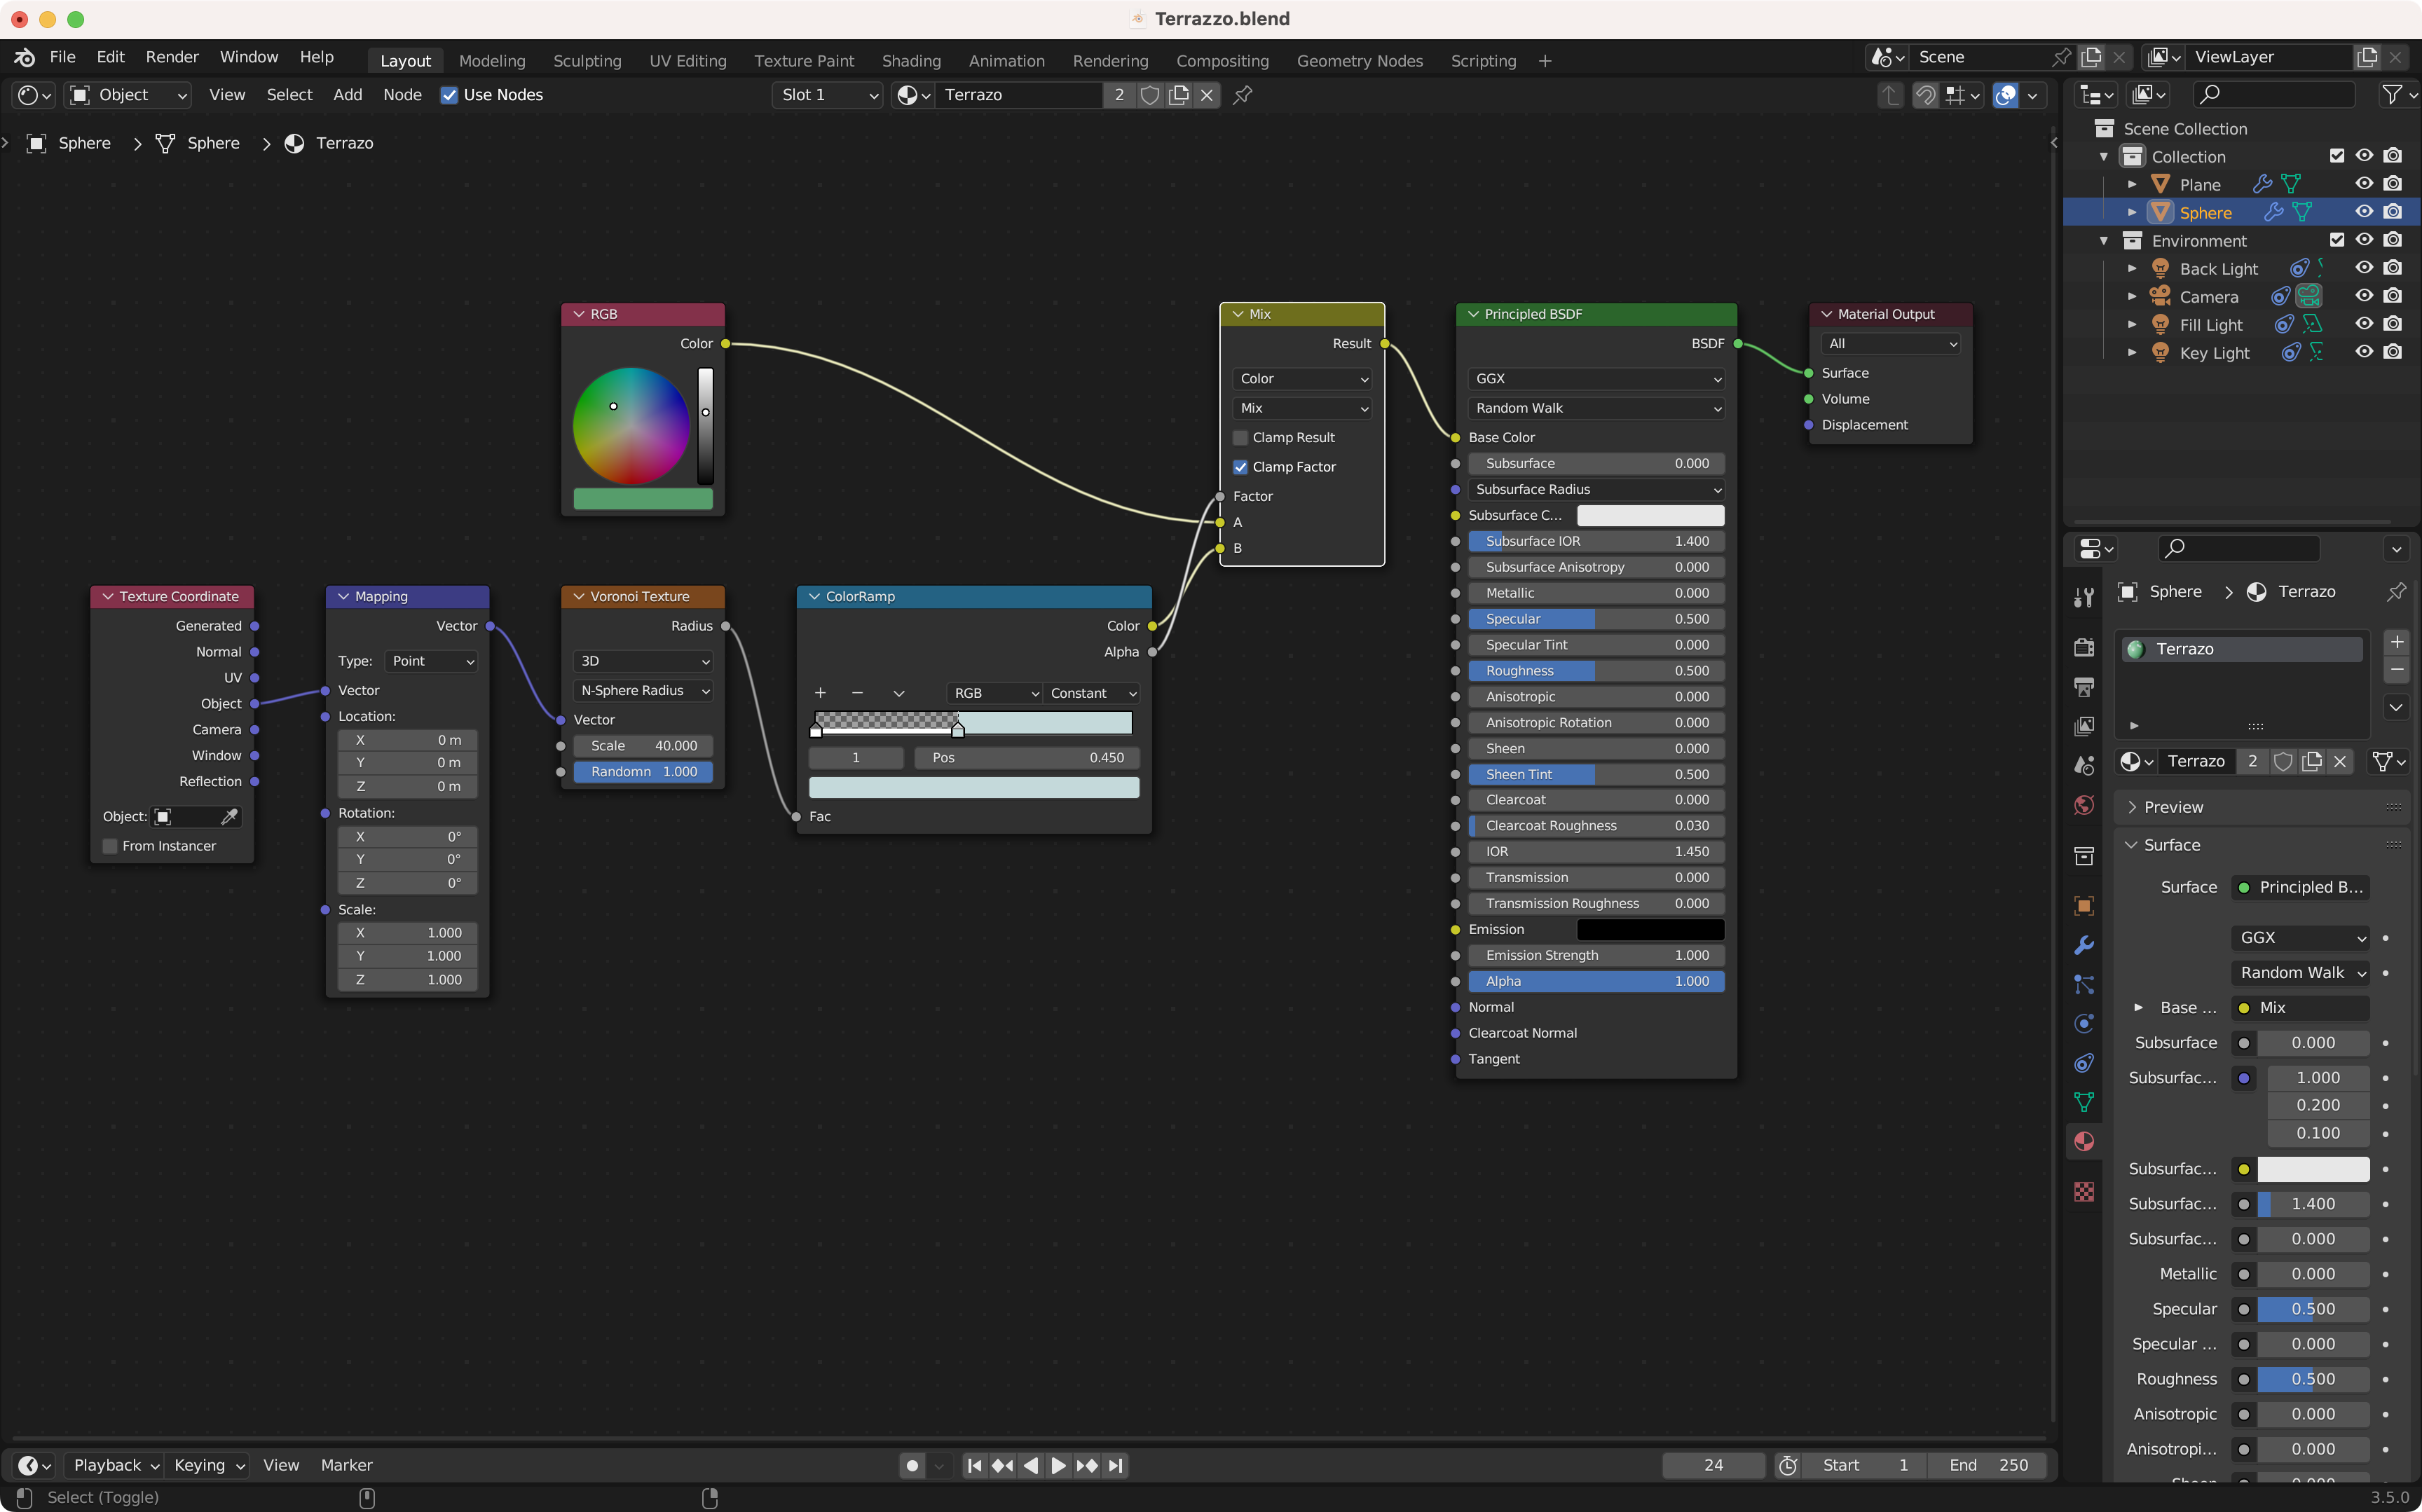Open the World properties tab icon

[2084, 805]
